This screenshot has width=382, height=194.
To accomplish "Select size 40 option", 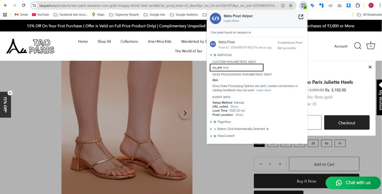I will (x=326, y=143).
